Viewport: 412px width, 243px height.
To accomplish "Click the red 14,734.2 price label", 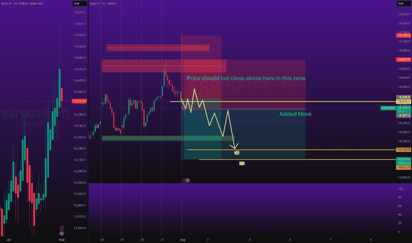I will coord(404,35).
